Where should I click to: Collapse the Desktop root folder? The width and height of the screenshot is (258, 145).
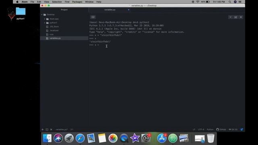point(42,14)
